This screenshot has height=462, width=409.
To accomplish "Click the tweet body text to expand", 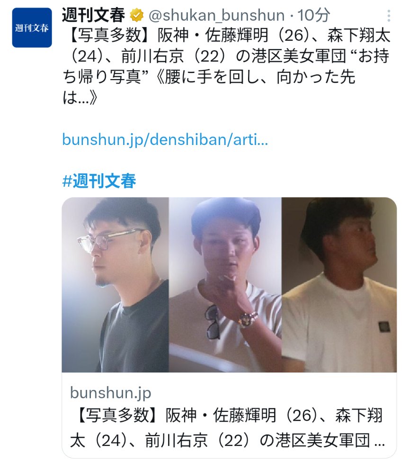I will (x=226, y=66).
